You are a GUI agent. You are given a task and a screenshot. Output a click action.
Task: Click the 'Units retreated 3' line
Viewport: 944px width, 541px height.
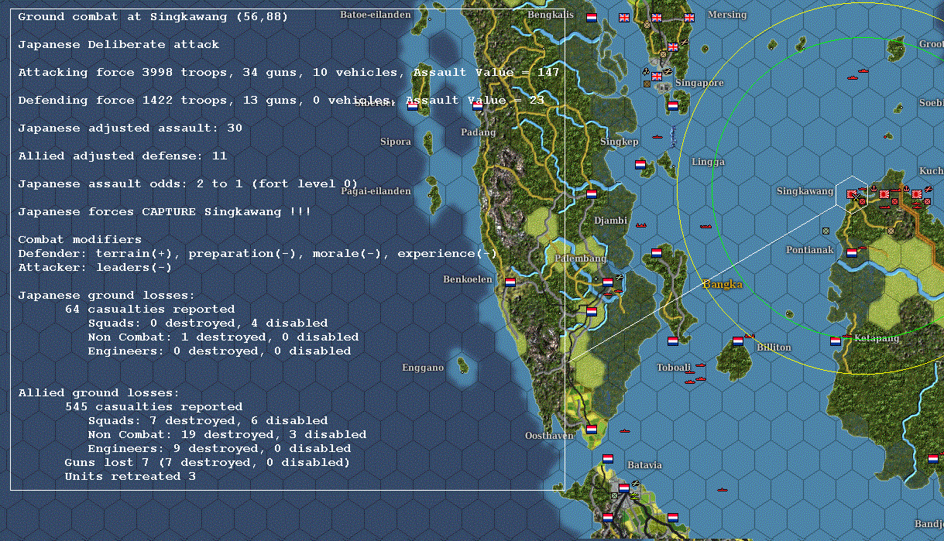(130, 477)
